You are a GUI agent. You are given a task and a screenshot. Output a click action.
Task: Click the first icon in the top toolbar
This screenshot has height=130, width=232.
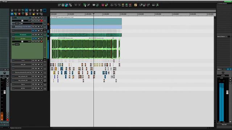pos(59,5)
